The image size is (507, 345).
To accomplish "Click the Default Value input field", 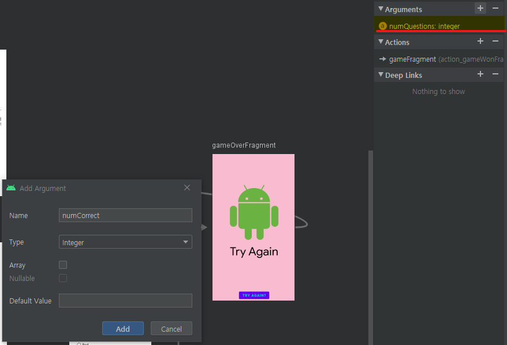I will pos(125,301).
